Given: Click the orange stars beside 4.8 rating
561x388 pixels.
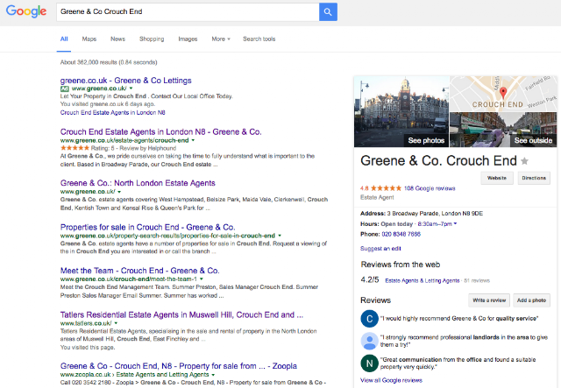Looking at the screenshot, I should point(386,188).
